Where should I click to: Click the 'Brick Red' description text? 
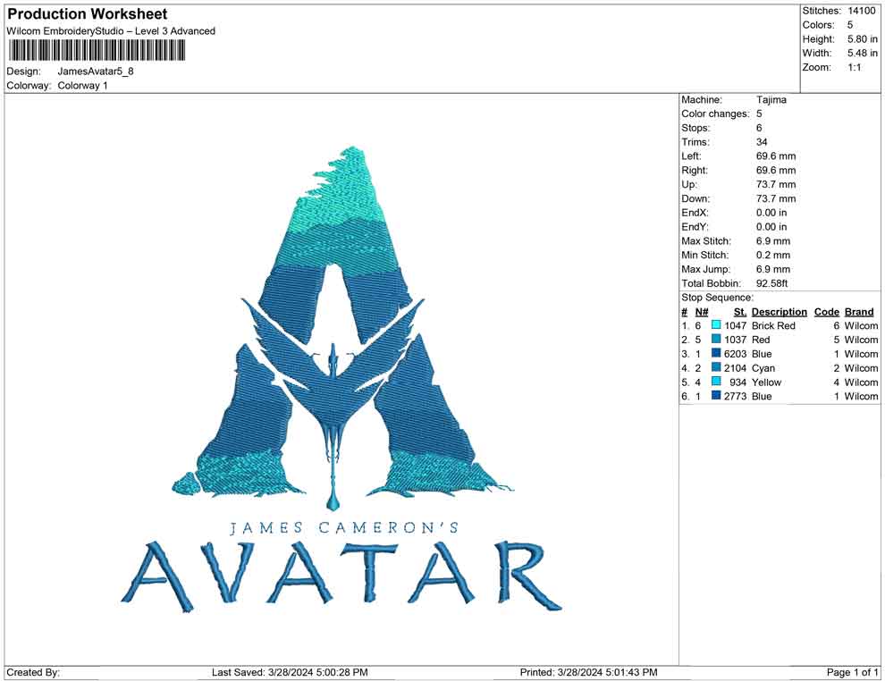773,325
